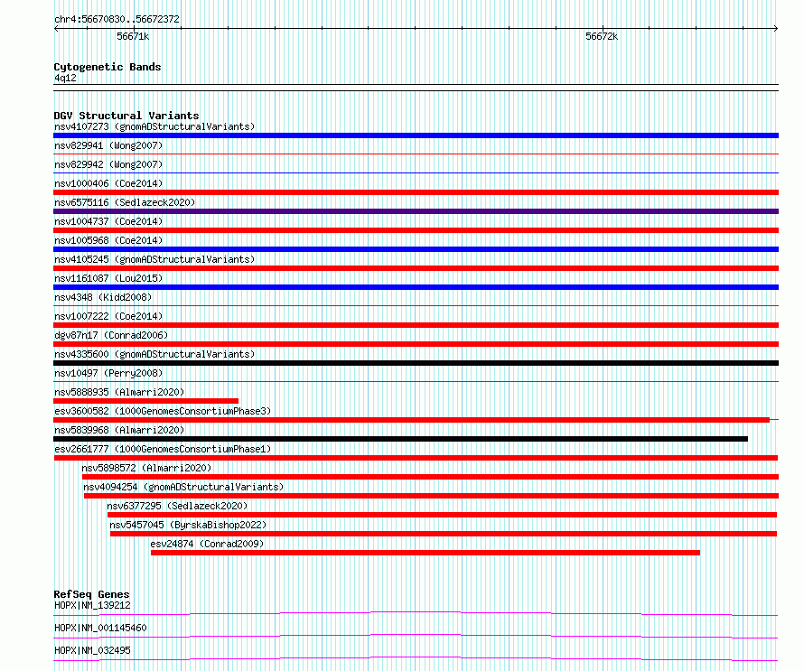Screen dimensions: 804x671
Task: Click the nsv1005968 (Coe2014) label
Action: click(x=108, y=240)
